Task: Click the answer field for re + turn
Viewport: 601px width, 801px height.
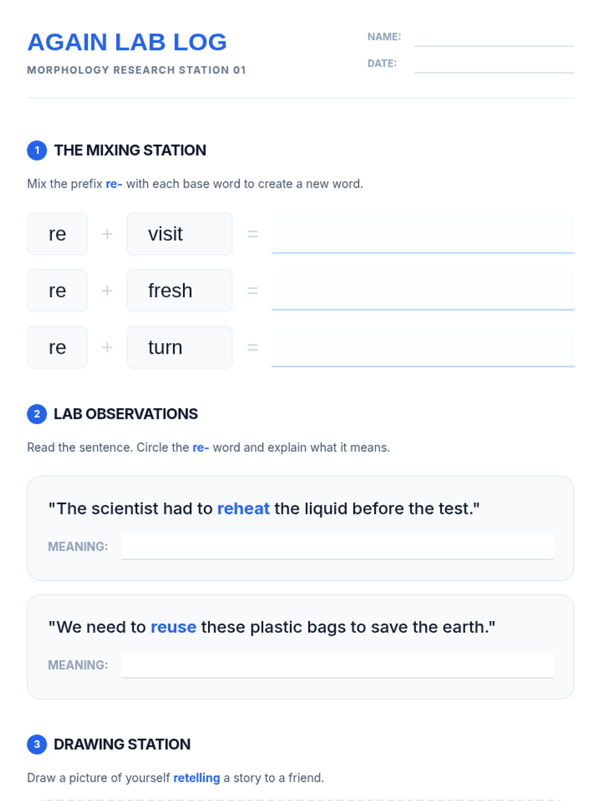Action: pos(422,347)
